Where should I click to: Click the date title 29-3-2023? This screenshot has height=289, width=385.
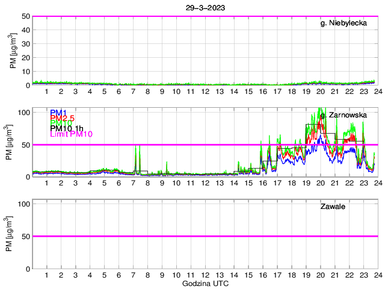pos(204,7)
